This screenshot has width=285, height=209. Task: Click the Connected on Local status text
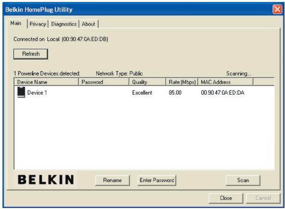pos(61,39)
